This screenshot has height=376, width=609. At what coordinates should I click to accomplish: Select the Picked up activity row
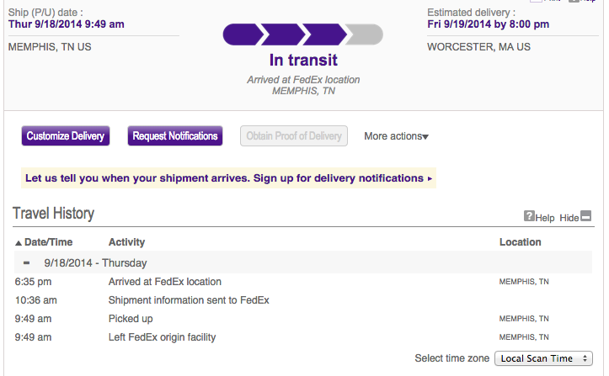[x=131, y=319]
